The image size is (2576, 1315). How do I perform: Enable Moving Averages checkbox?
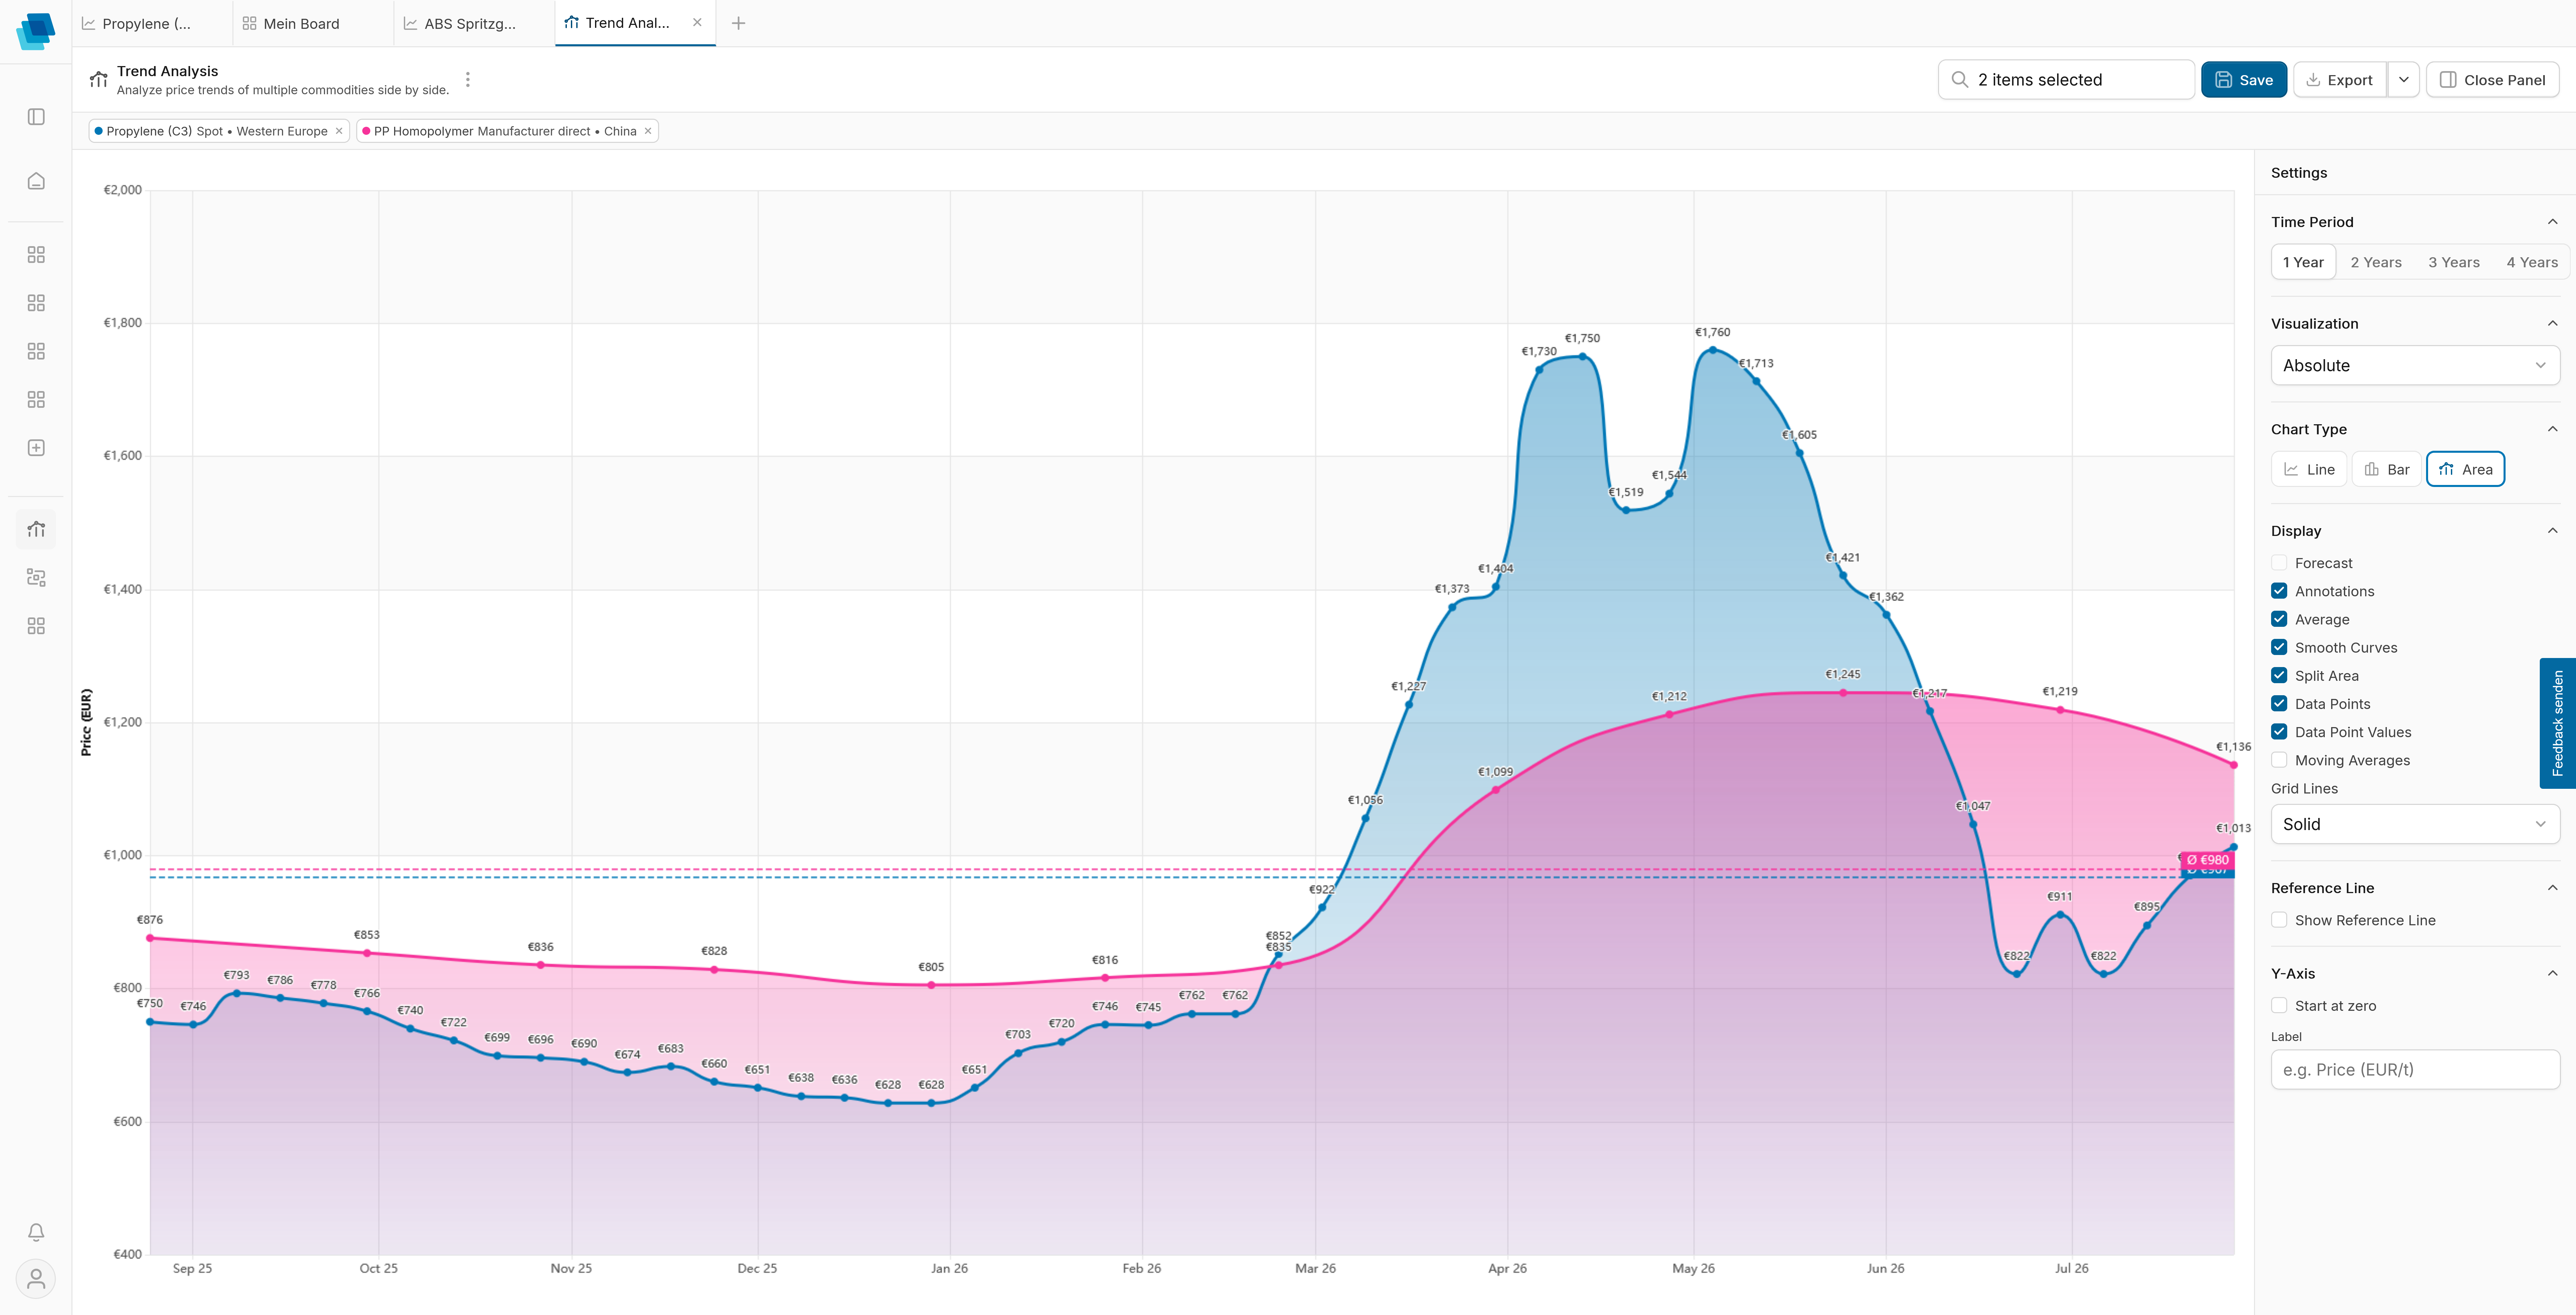pyautogui.click(x=2279, y=760)
